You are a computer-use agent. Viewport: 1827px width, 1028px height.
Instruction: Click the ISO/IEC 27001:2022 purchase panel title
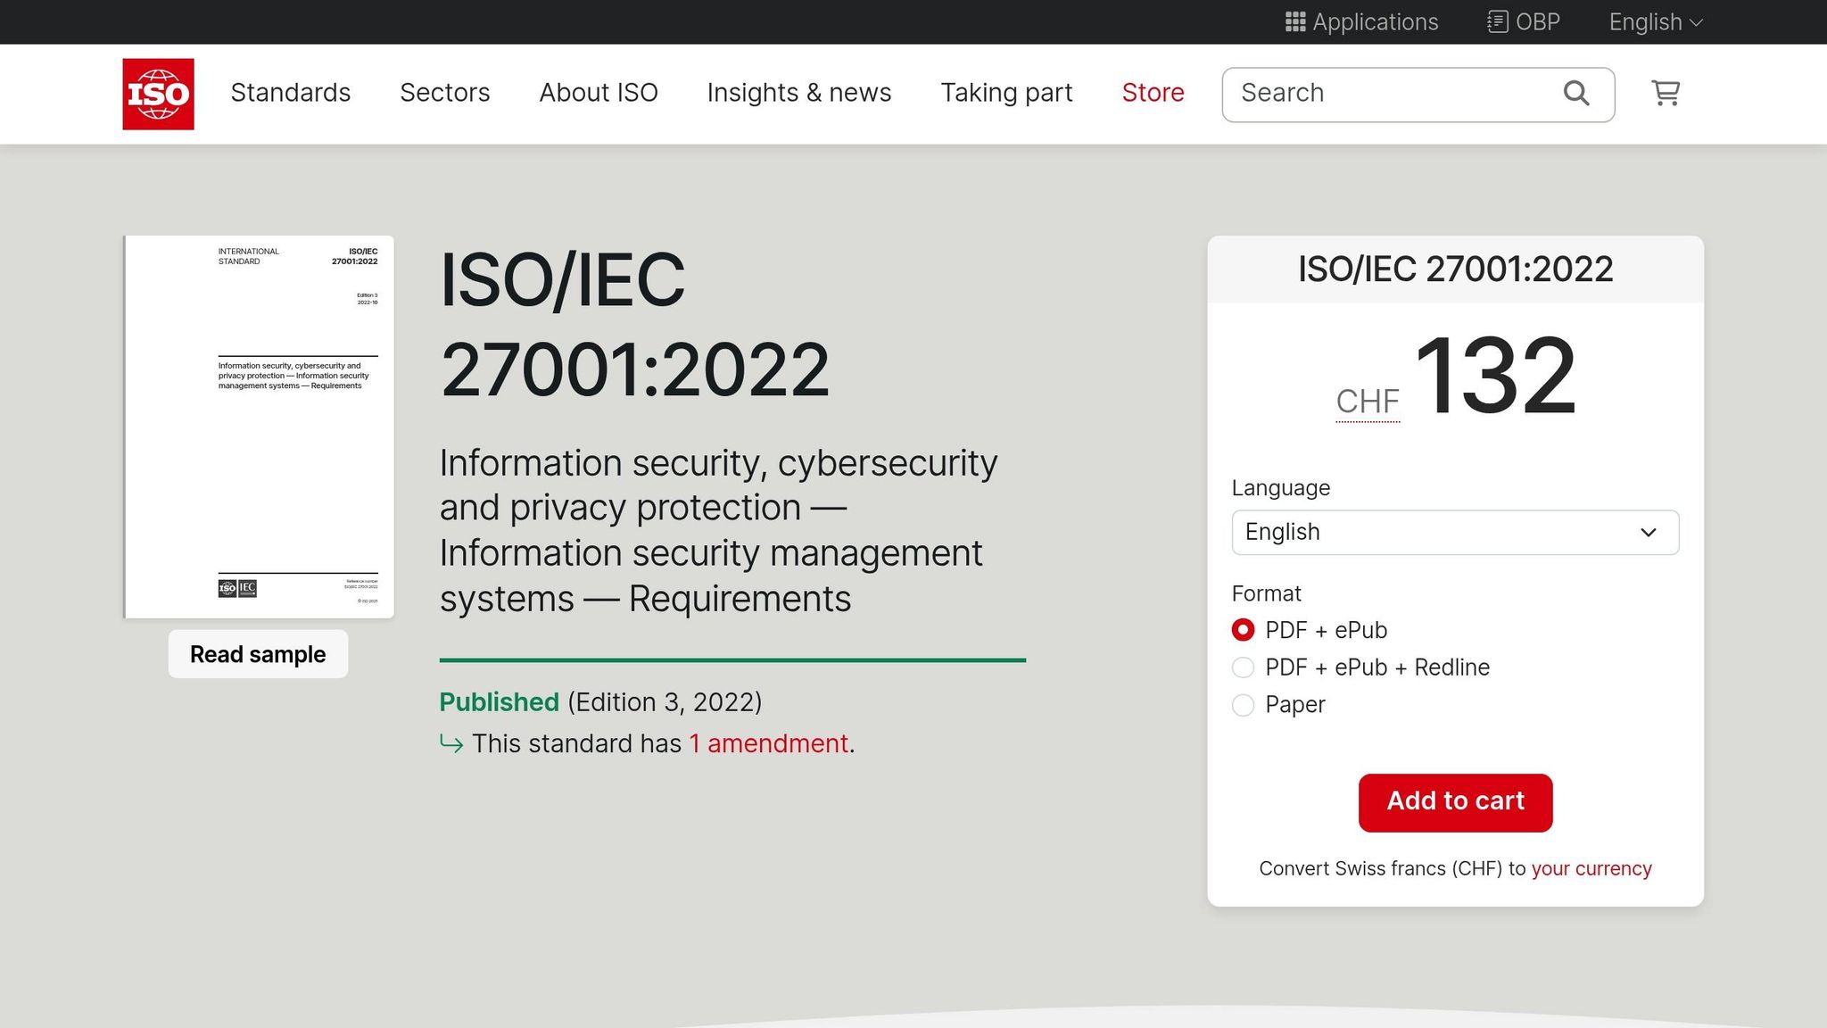(x=1455, y=269)
